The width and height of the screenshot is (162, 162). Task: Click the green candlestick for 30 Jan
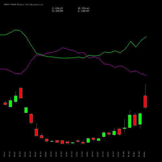10,104
